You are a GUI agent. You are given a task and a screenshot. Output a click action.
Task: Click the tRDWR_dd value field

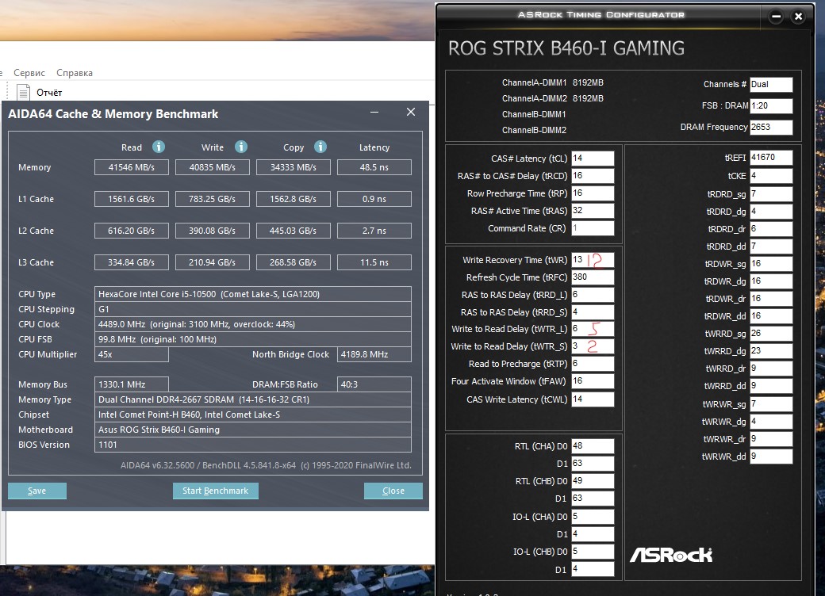[x=771, y=316]
